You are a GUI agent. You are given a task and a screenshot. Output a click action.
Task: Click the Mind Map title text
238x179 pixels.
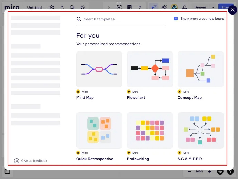coord(85,98)
